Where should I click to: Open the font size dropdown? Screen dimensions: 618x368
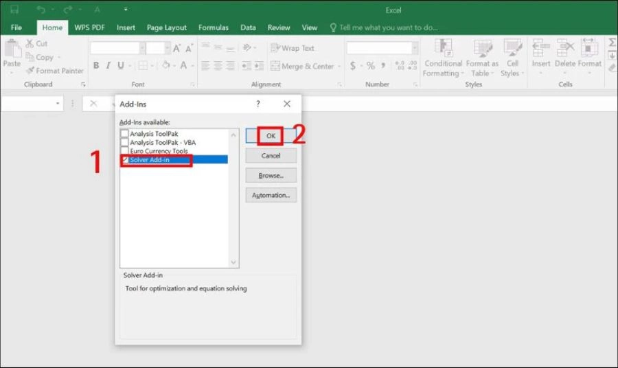[168, 48]
